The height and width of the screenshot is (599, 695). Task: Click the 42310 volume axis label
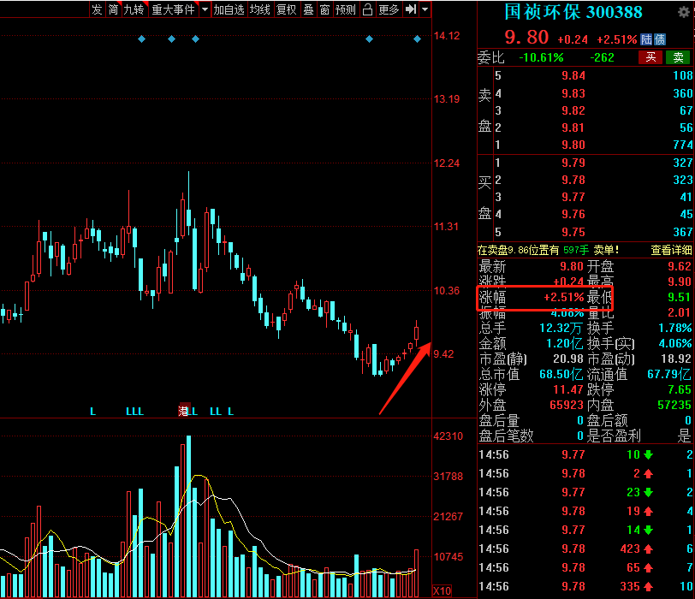(x=448, y=436)
